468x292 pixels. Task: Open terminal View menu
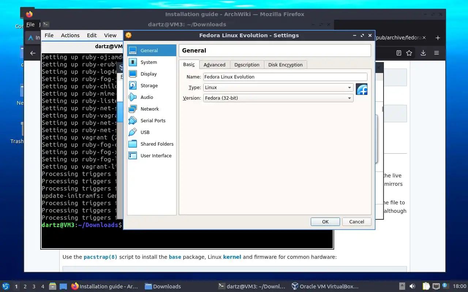[110, 35]
